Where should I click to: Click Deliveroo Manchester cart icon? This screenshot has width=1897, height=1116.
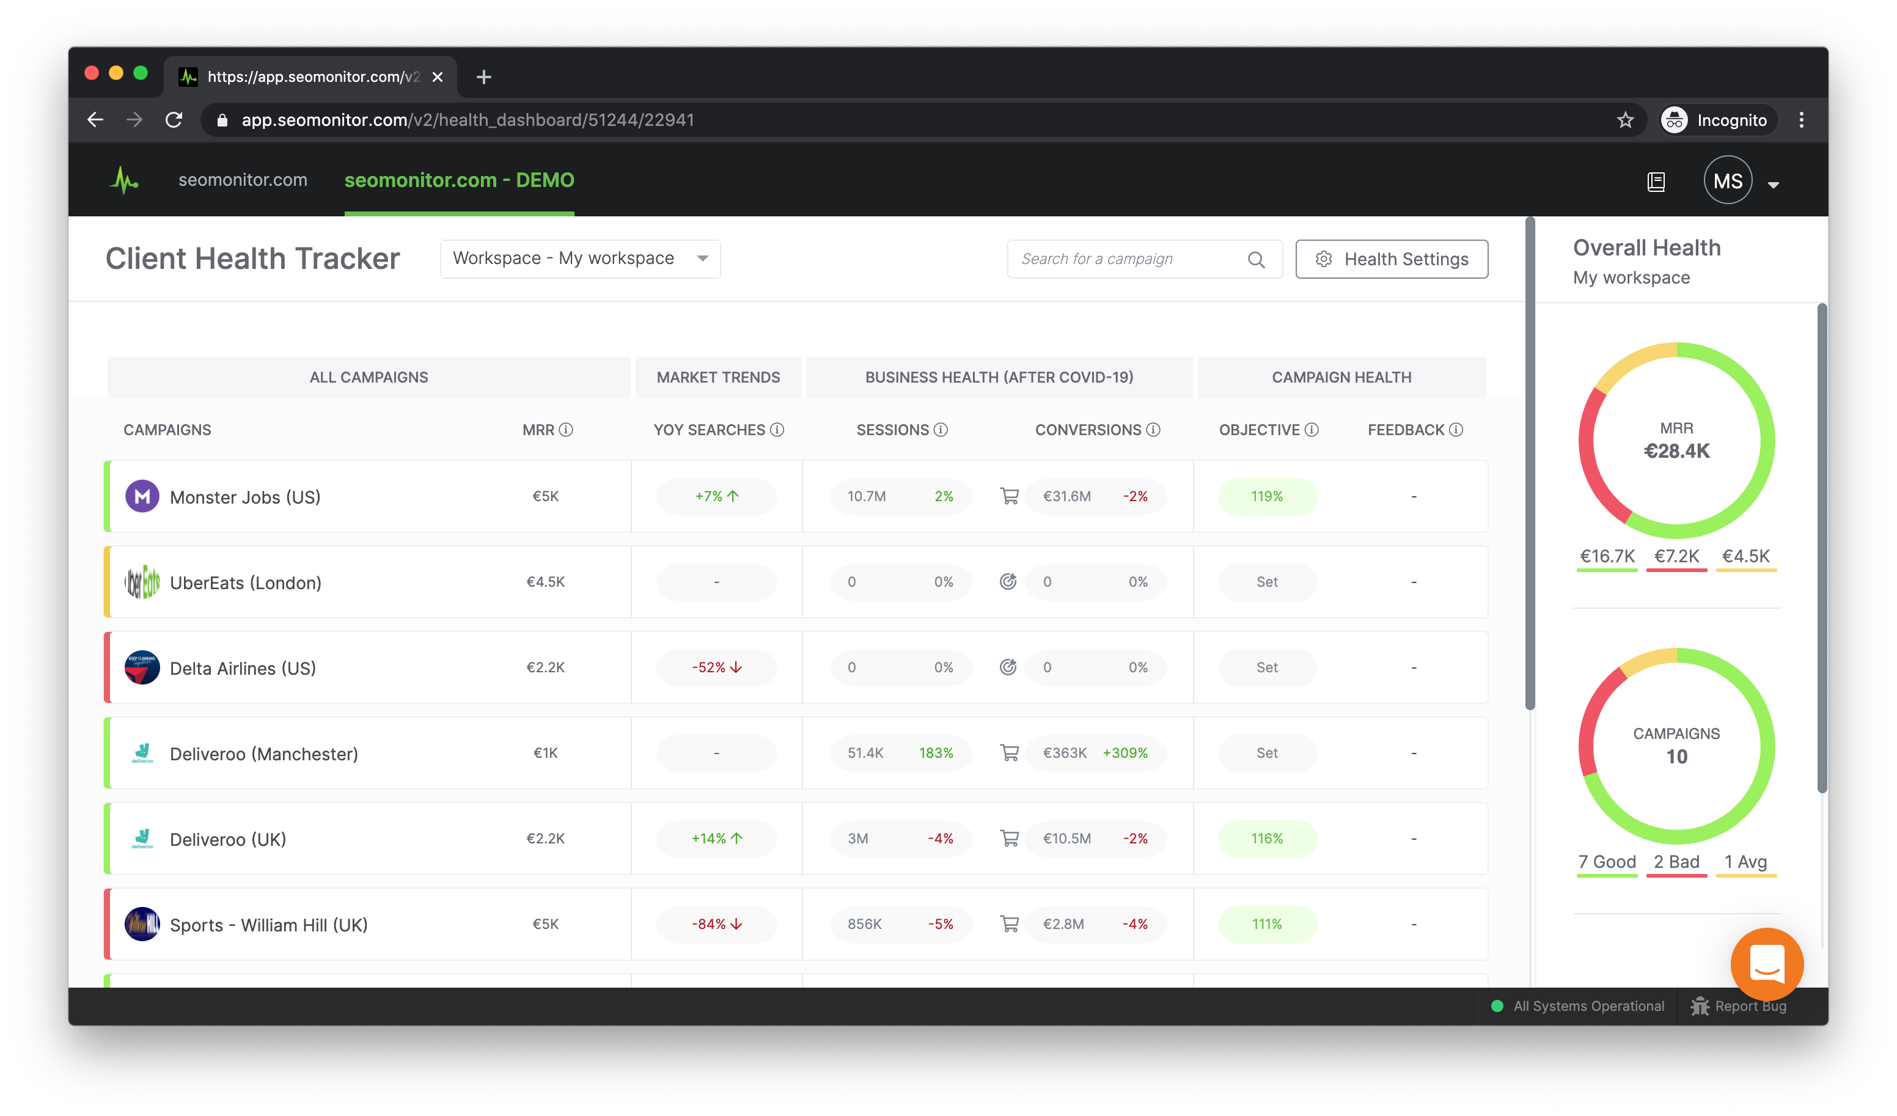coord(1009,753)
